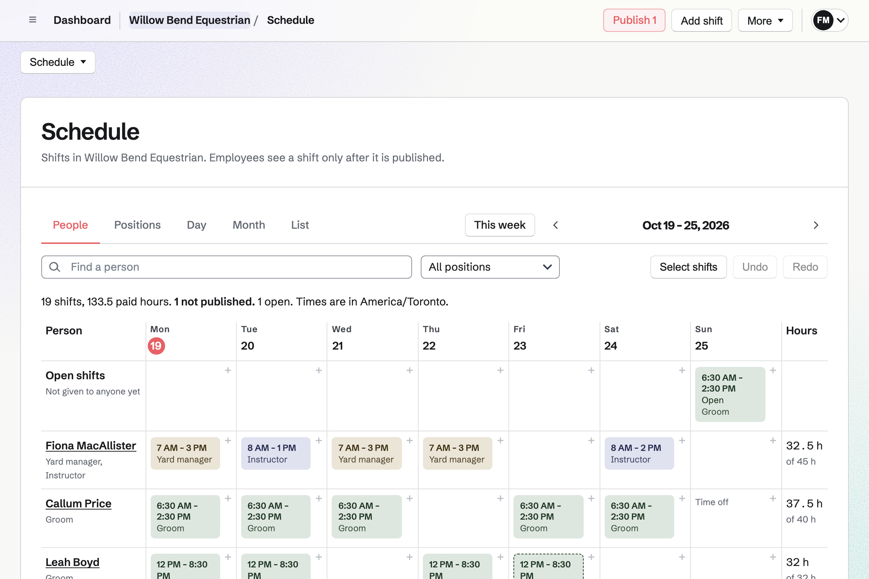This screenshot has width=869, height=579.
Task: Open the hamburger navigation menu
Action: [x=33, y=20]
